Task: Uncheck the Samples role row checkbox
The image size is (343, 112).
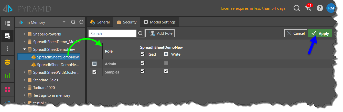Action: coord(94,72)
